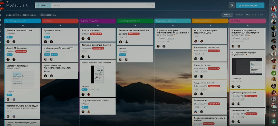Click the 'Добавить задачу' button

pyautogui.click(x=248, y=5)
